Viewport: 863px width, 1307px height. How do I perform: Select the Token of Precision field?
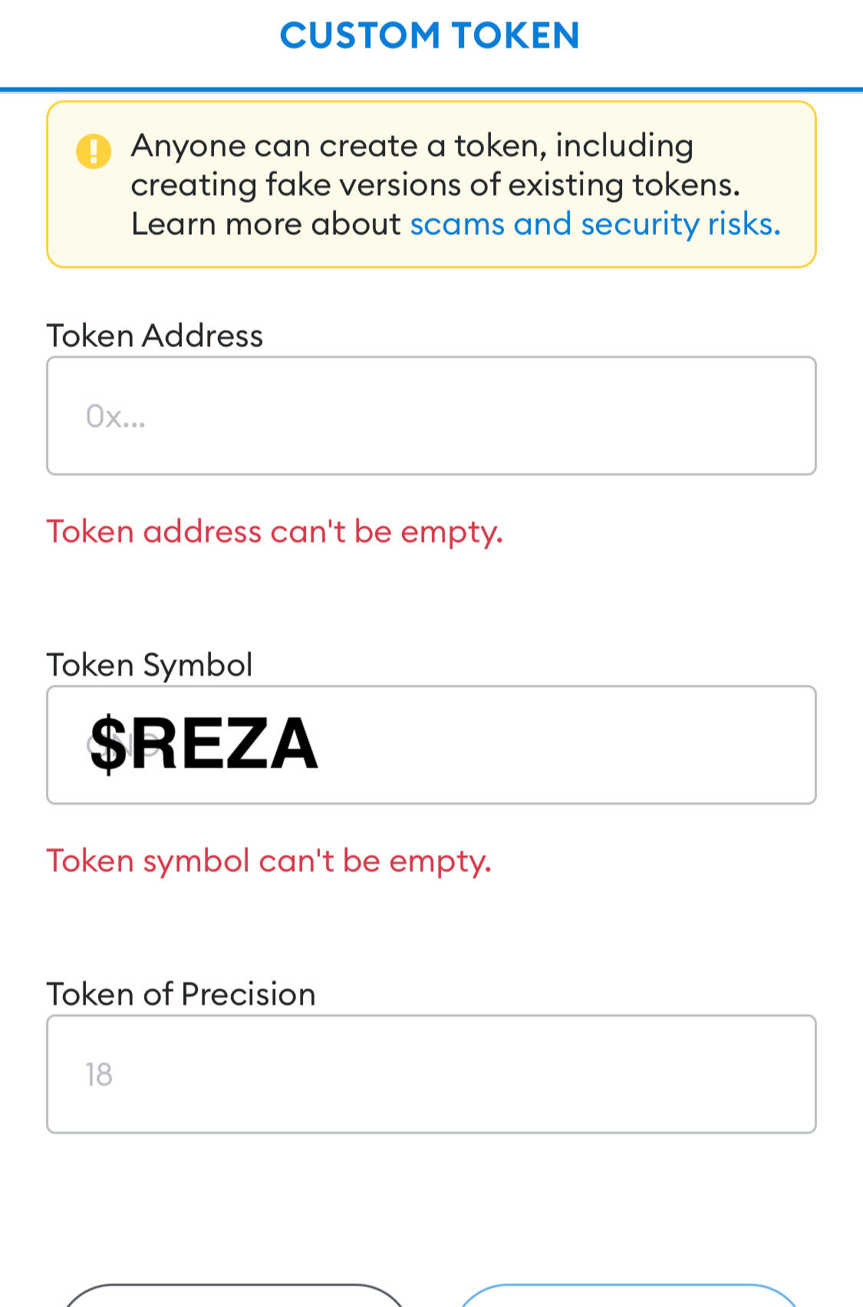431,1074
